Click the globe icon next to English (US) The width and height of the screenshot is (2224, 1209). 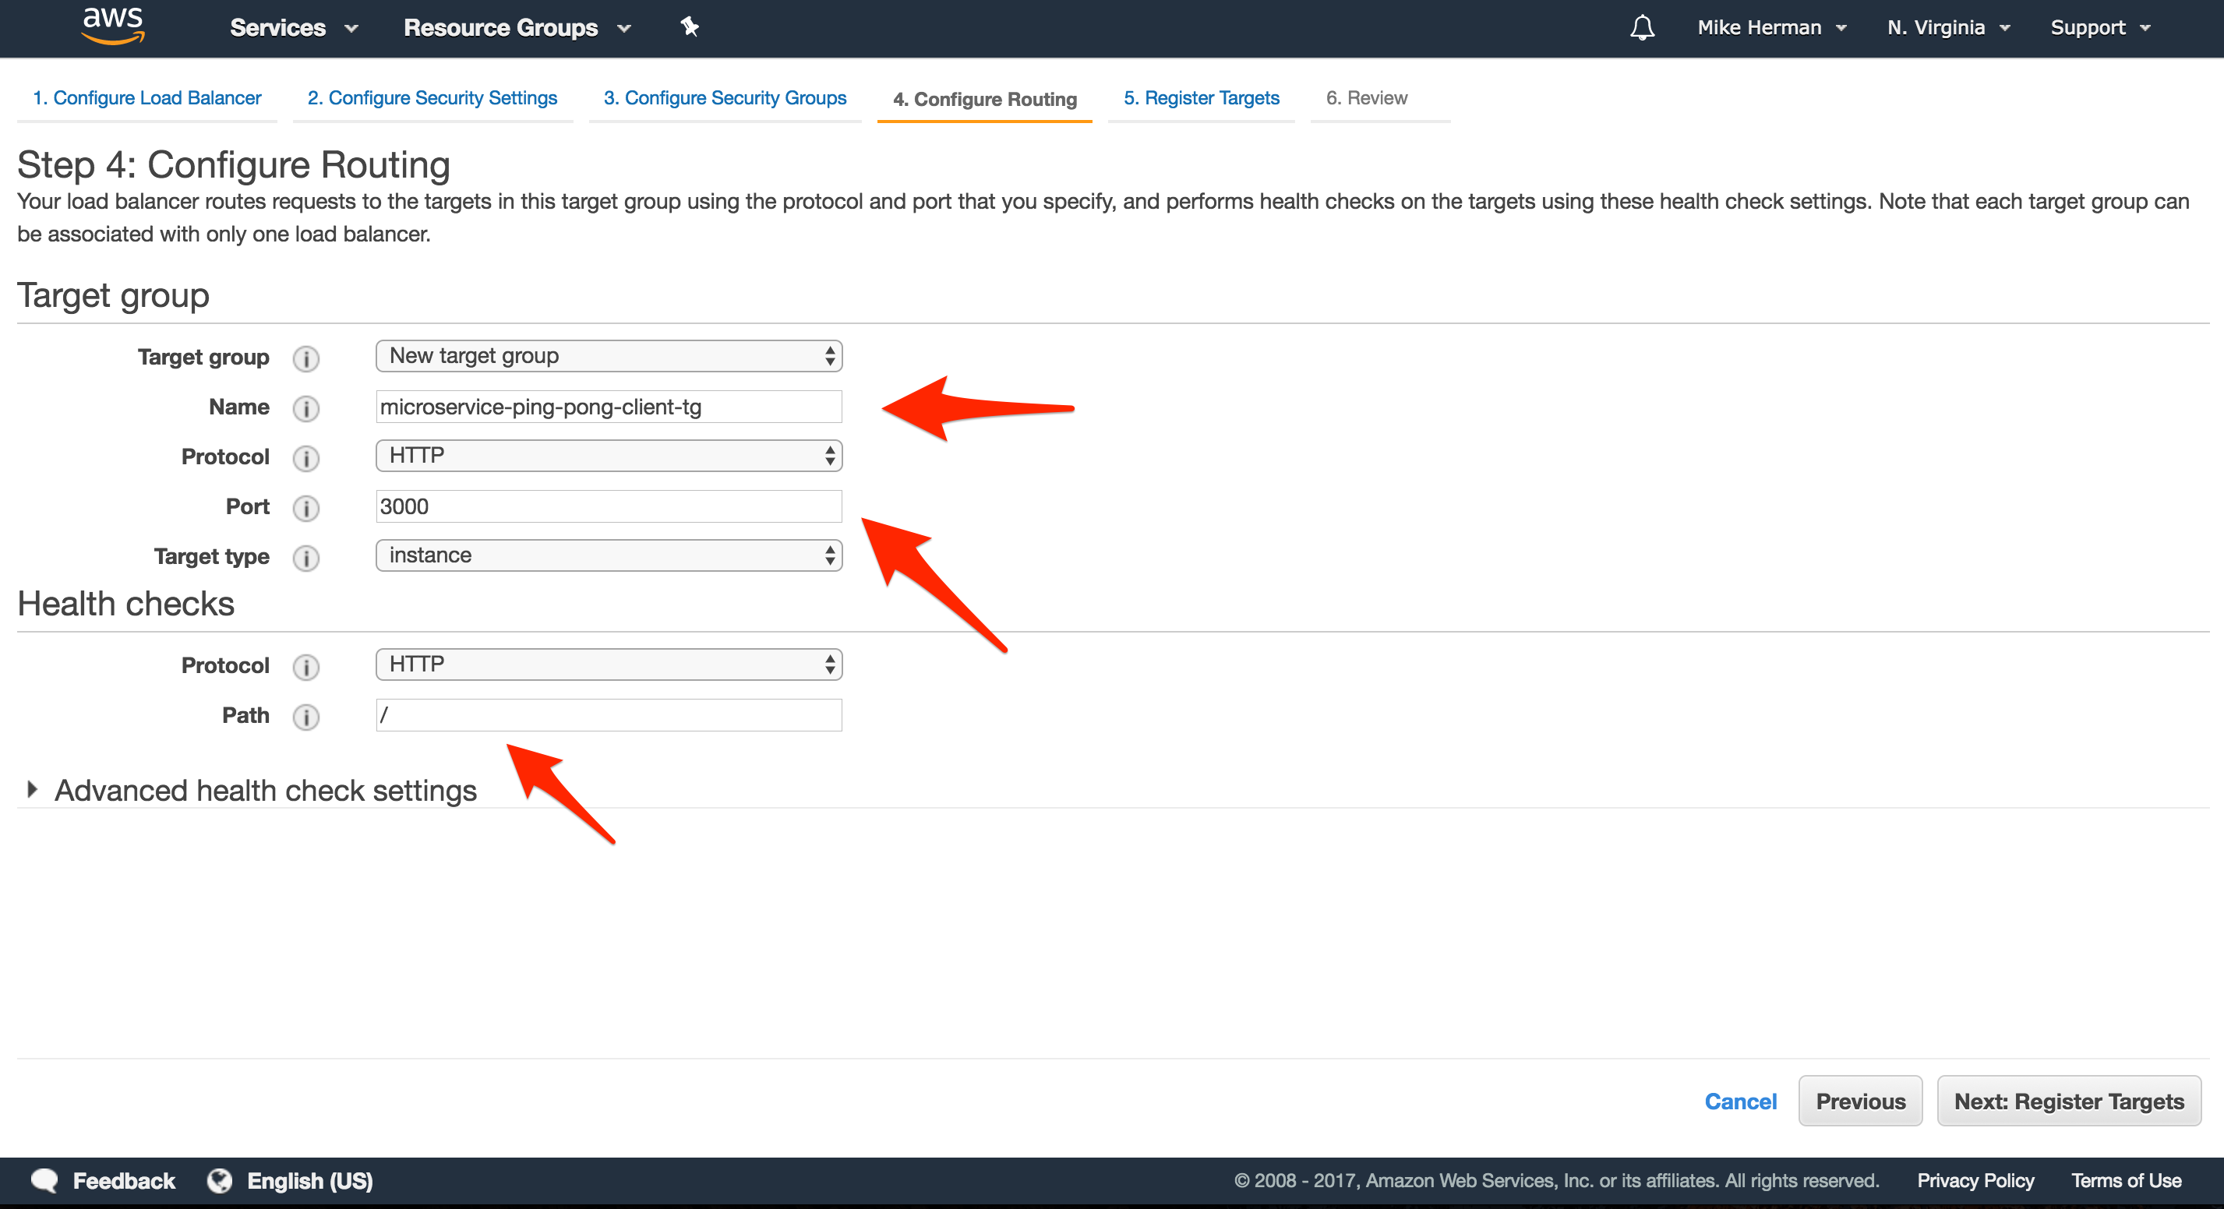click(x=221, y=1180)
